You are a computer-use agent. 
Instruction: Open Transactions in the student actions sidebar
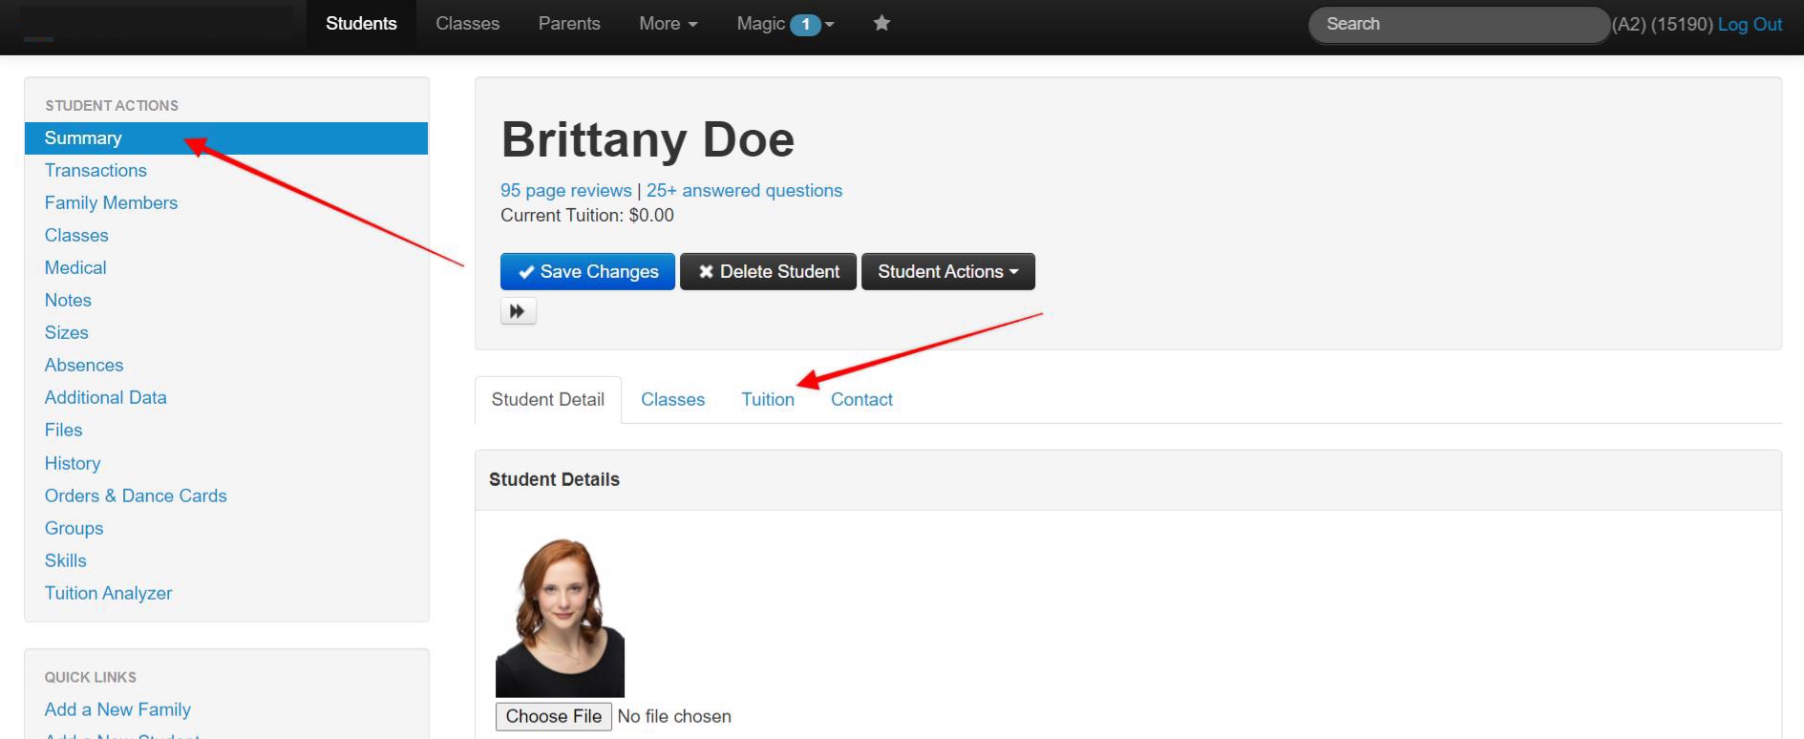click(x=96, y=171)
